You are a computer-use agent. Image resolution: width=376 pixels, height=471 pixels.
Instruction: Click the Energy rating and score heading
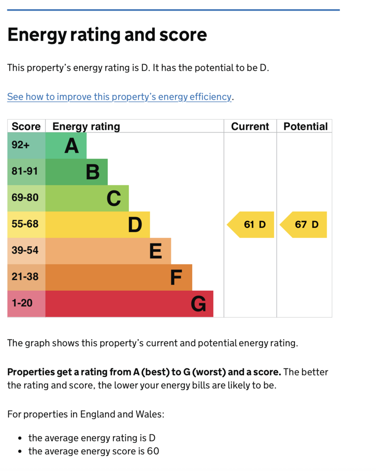pyautogui.click(x=107, y=35)
